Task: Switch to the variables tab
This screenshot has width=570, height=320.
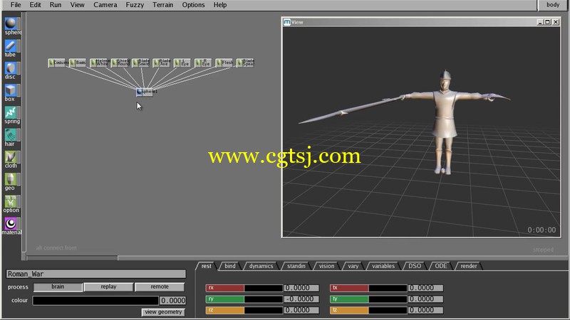Action: (x=383, y=266)
